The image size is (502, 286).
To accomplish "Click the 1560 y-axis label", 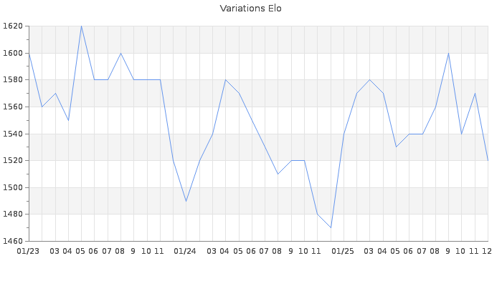I will 13,107.
